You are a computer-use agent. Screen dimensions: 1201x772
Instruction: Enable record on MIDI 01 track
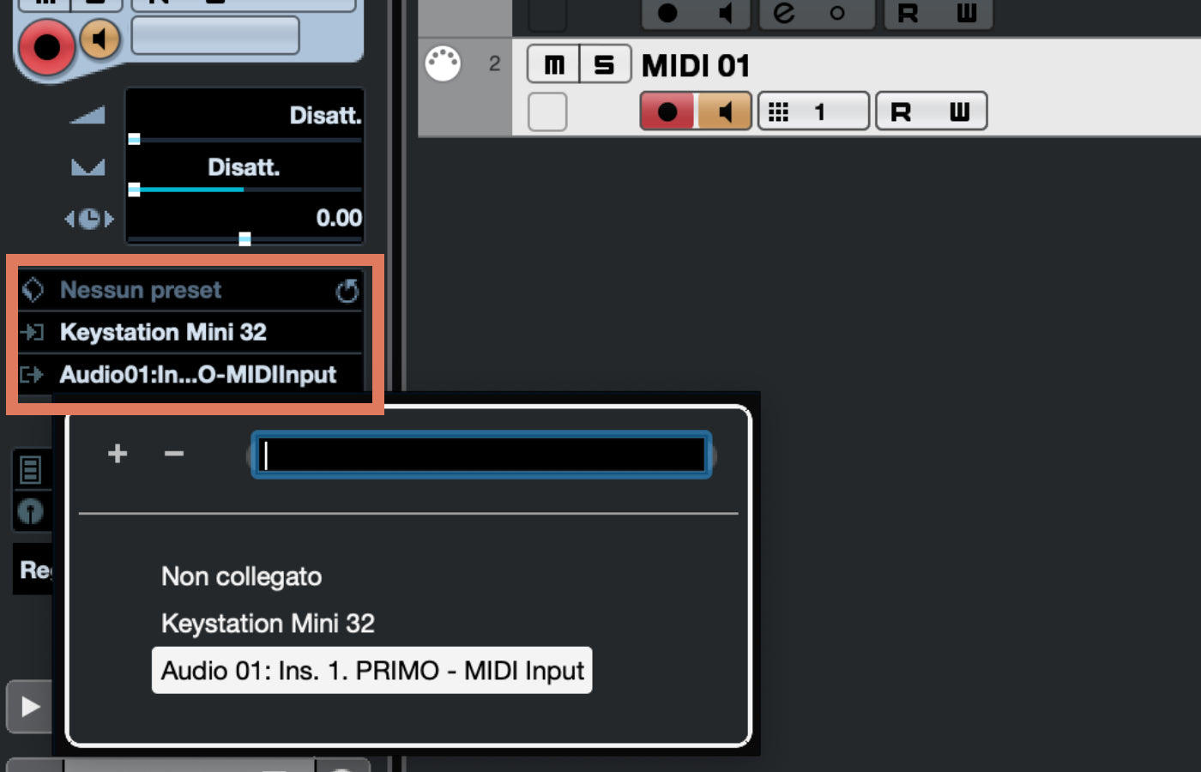[667, 112]
